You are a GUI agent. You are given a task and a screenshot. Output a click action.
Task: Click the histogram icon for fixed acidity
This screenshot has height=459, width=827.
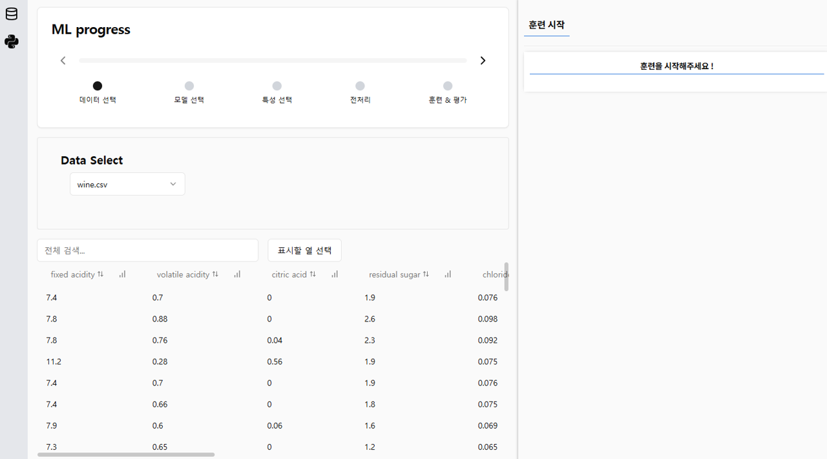pyautogui.click(x=122, y=274)
